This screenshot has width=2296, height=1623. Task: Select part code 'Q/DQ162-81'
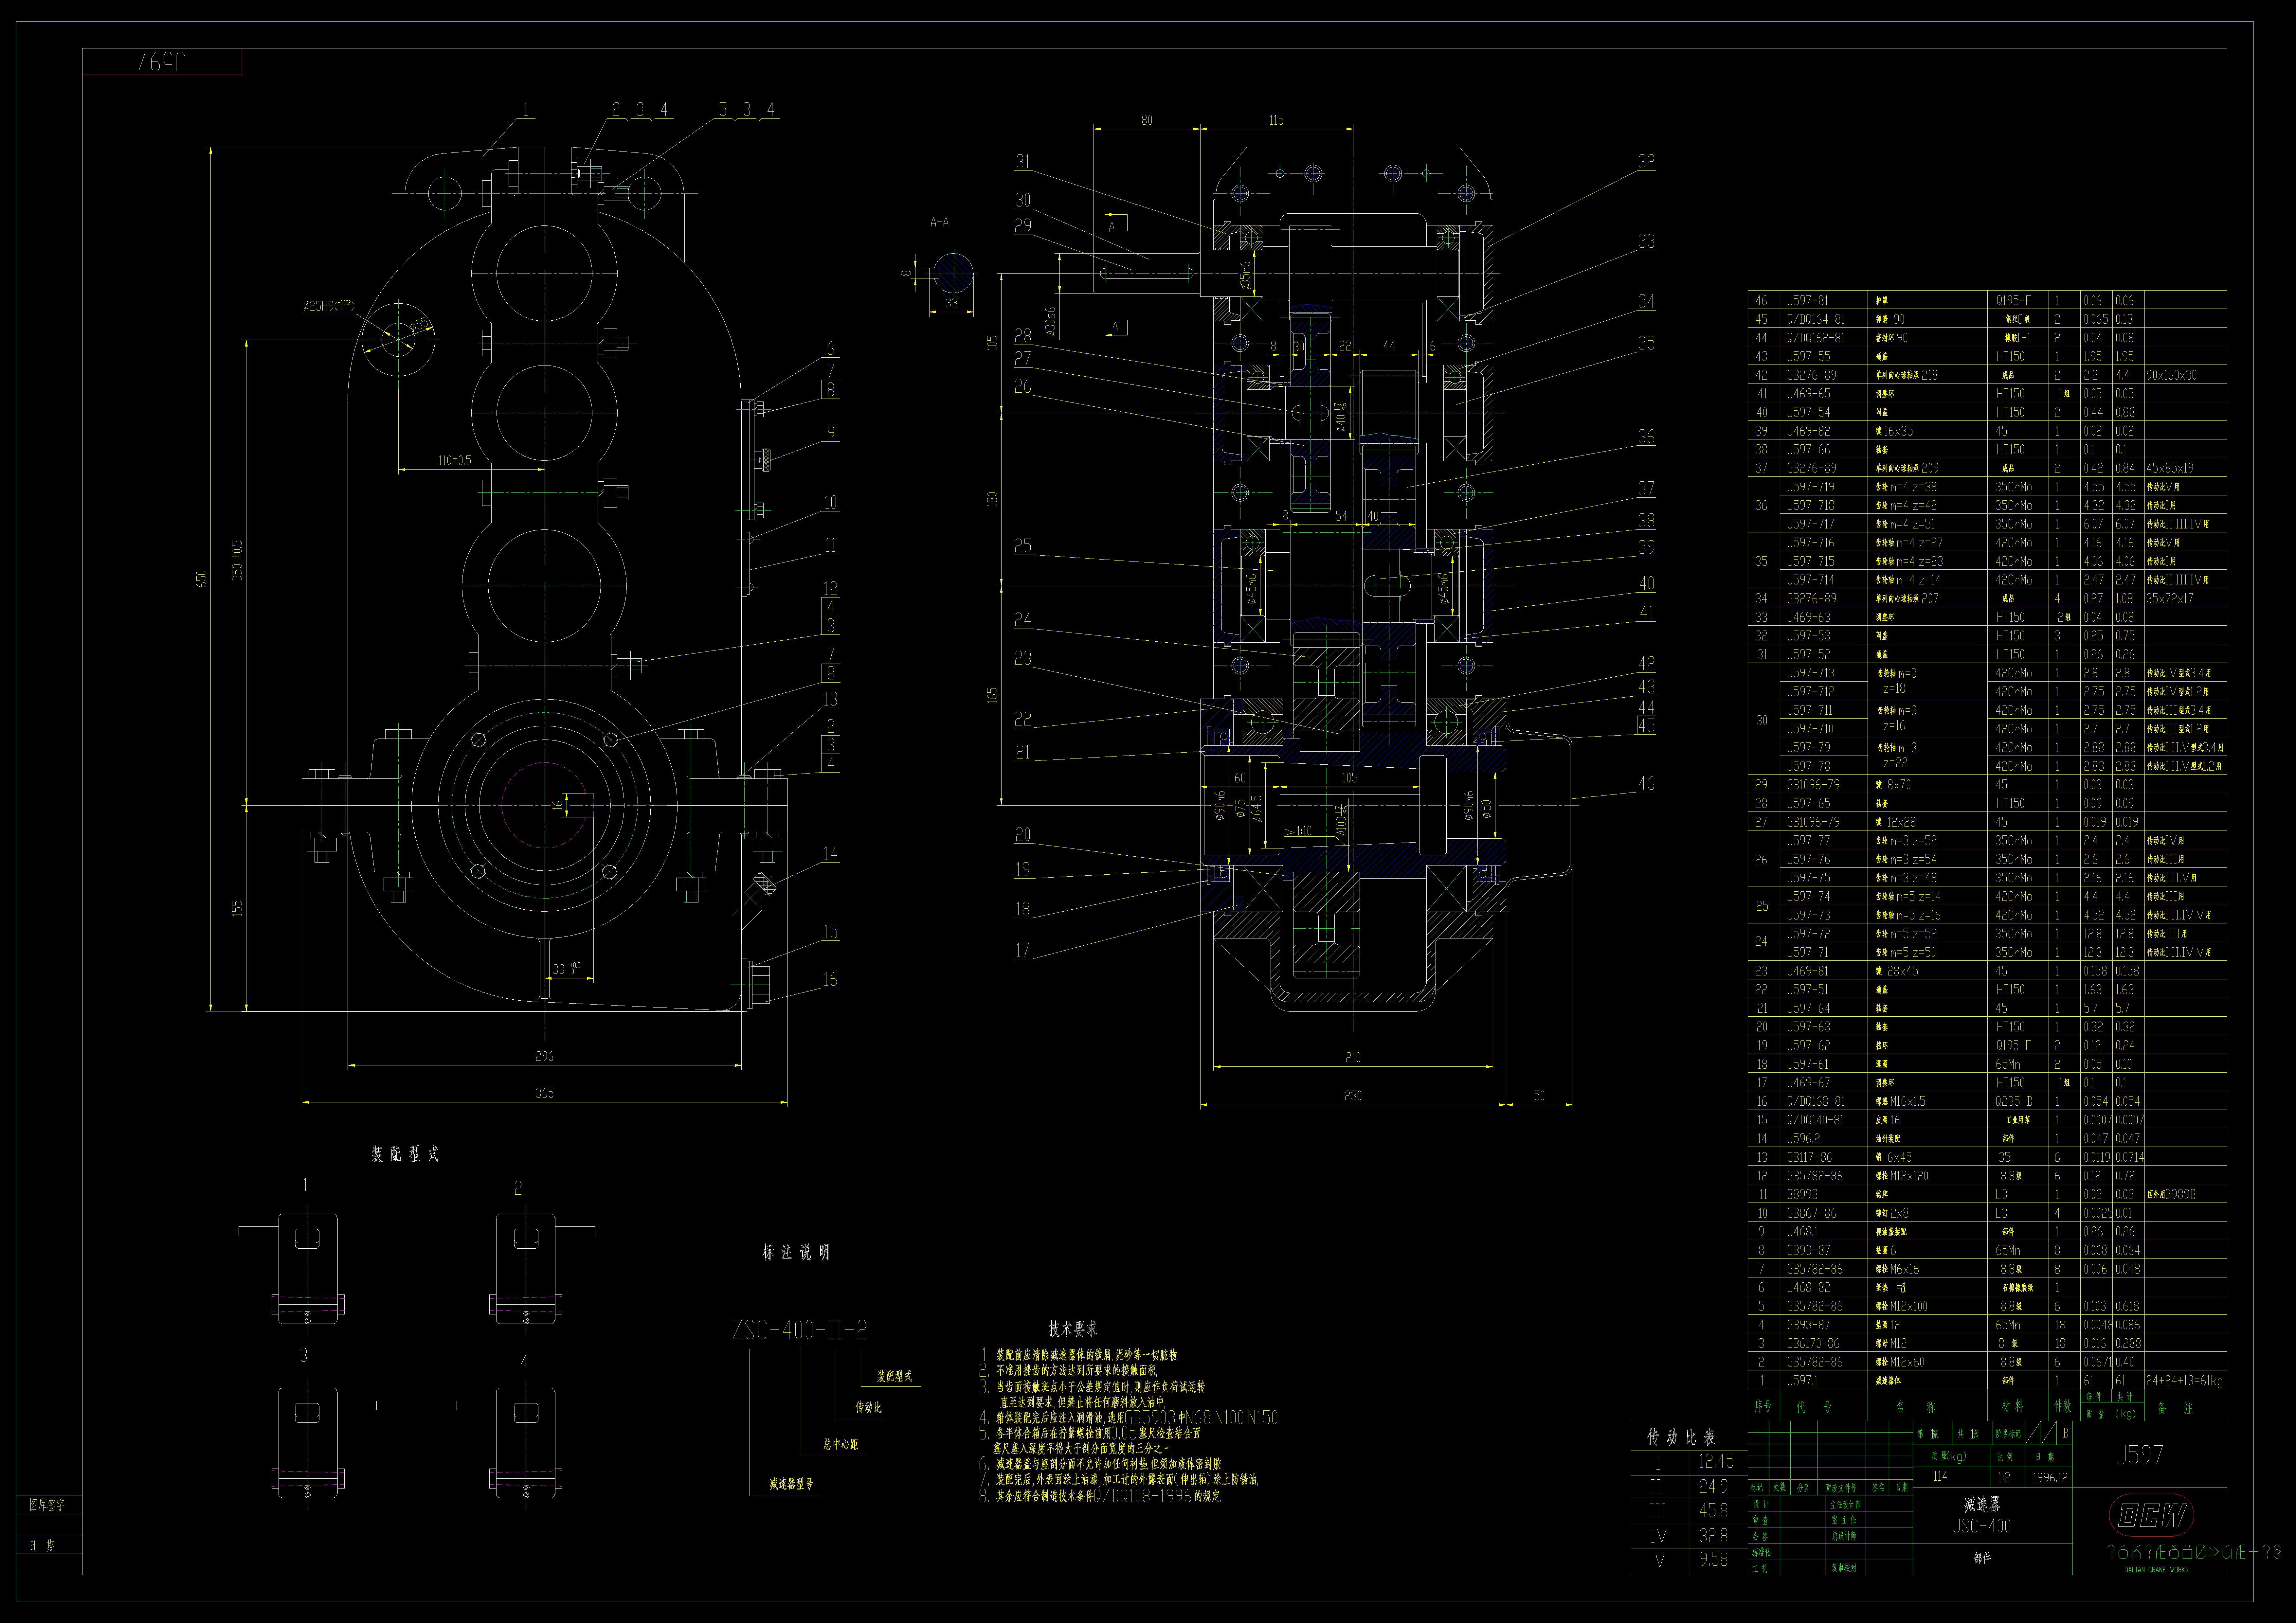click(x=1816, y=338)
